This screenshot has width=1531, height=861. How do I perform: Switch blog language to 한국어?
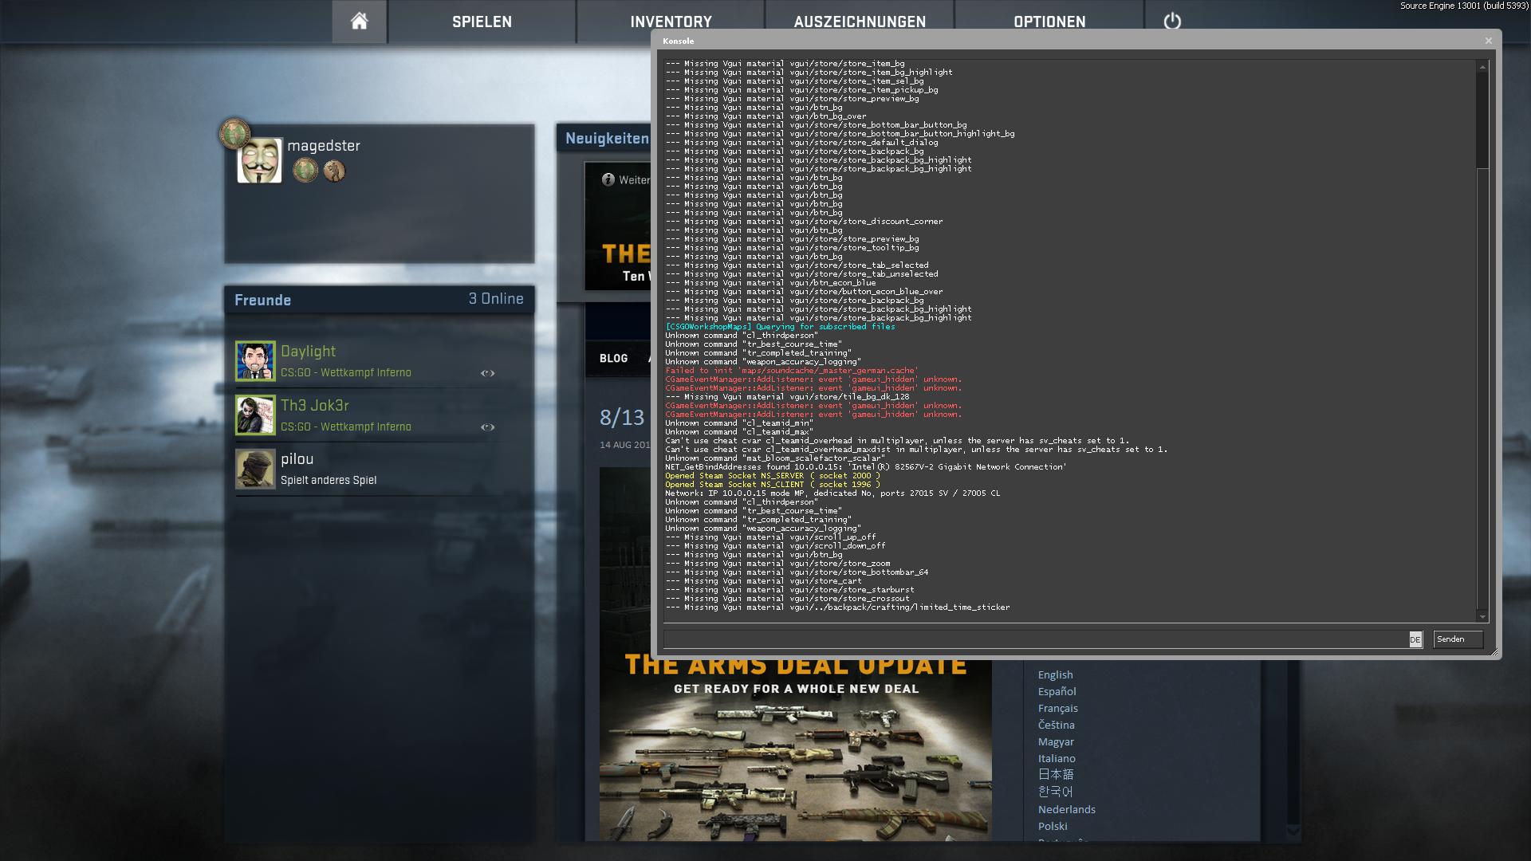tap(1055, 792)
